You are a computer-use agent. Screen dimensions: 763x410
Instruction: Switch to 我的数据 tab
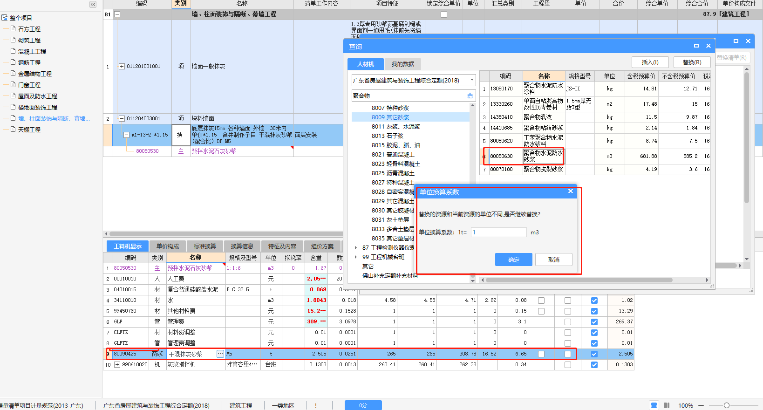click(x=403, y=64)
